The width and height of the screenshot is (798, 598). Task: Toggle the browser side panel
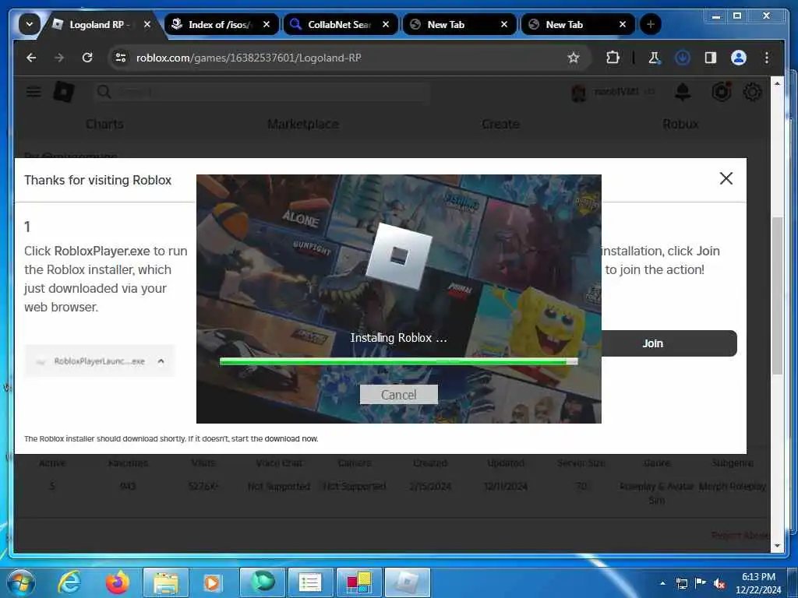(x=711, y=58)
